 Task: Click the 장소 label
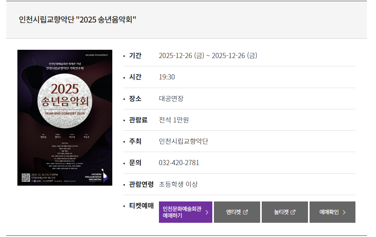[x=135, y=98]
